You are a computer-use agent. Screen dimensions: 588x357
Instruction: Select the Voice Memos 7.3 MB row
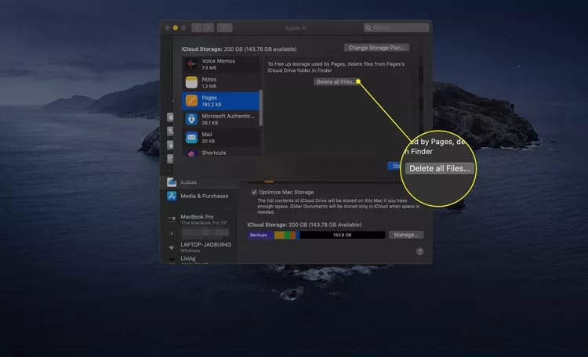pos(220,64)
